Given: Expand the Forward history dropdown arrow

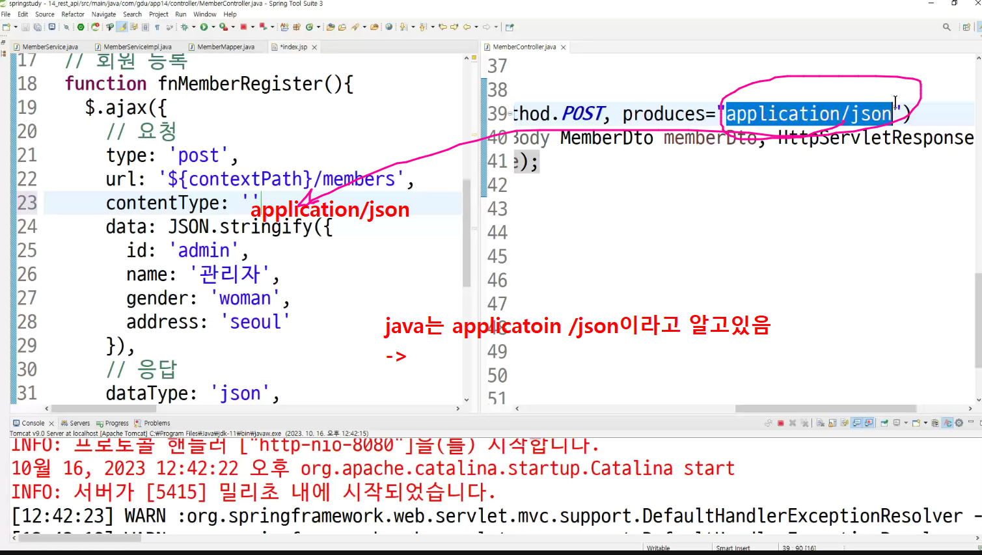Looking at the screenshot, I should [x=496, y=27].
